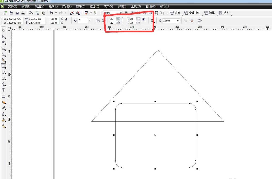Click the center X marker of rectangle

[155, 135]
